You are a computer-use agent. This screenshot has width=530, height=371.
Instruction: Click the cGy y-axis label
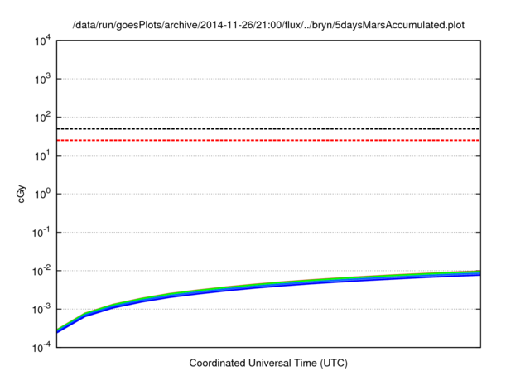(x=21, y=194)
